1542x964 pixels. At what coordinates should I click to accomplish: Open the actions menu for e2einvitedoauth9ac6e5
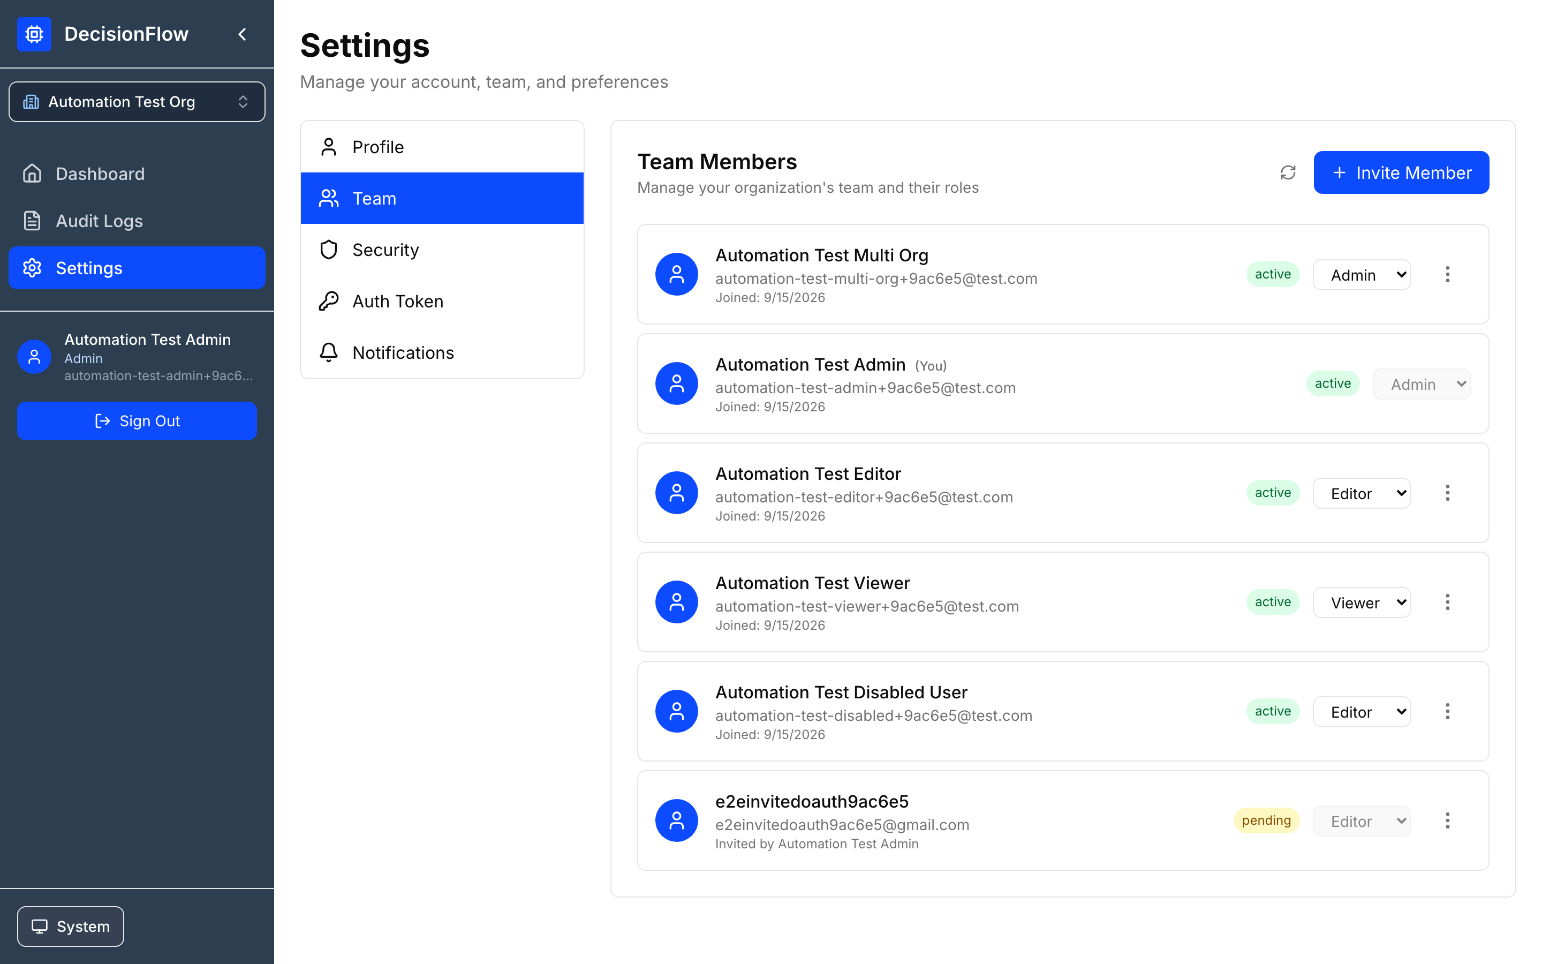pyautogui.click(x=1447, y=820)
